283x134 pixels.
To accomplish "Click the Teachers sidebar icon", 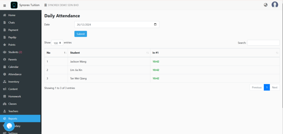I will coord(5,111).
